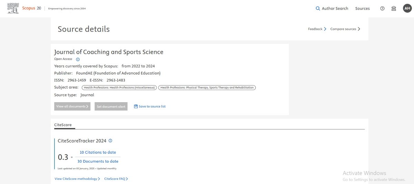Viewport: 414px width, 184px height.
Task: Click coverage years 'from 2022 to 2024'
Action: (x=138, y=66)
